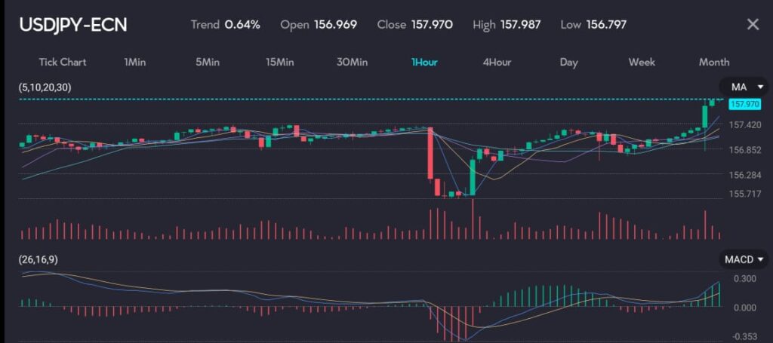The image size is (773, 343).
Task: Switch to Tick Chart view
Action: tap(63, 62)
